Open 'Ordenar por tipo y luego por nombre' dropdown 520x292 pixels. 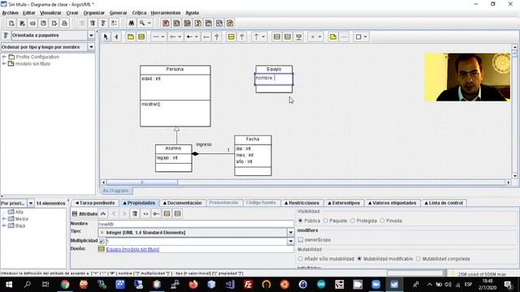(x=91, y=47)
